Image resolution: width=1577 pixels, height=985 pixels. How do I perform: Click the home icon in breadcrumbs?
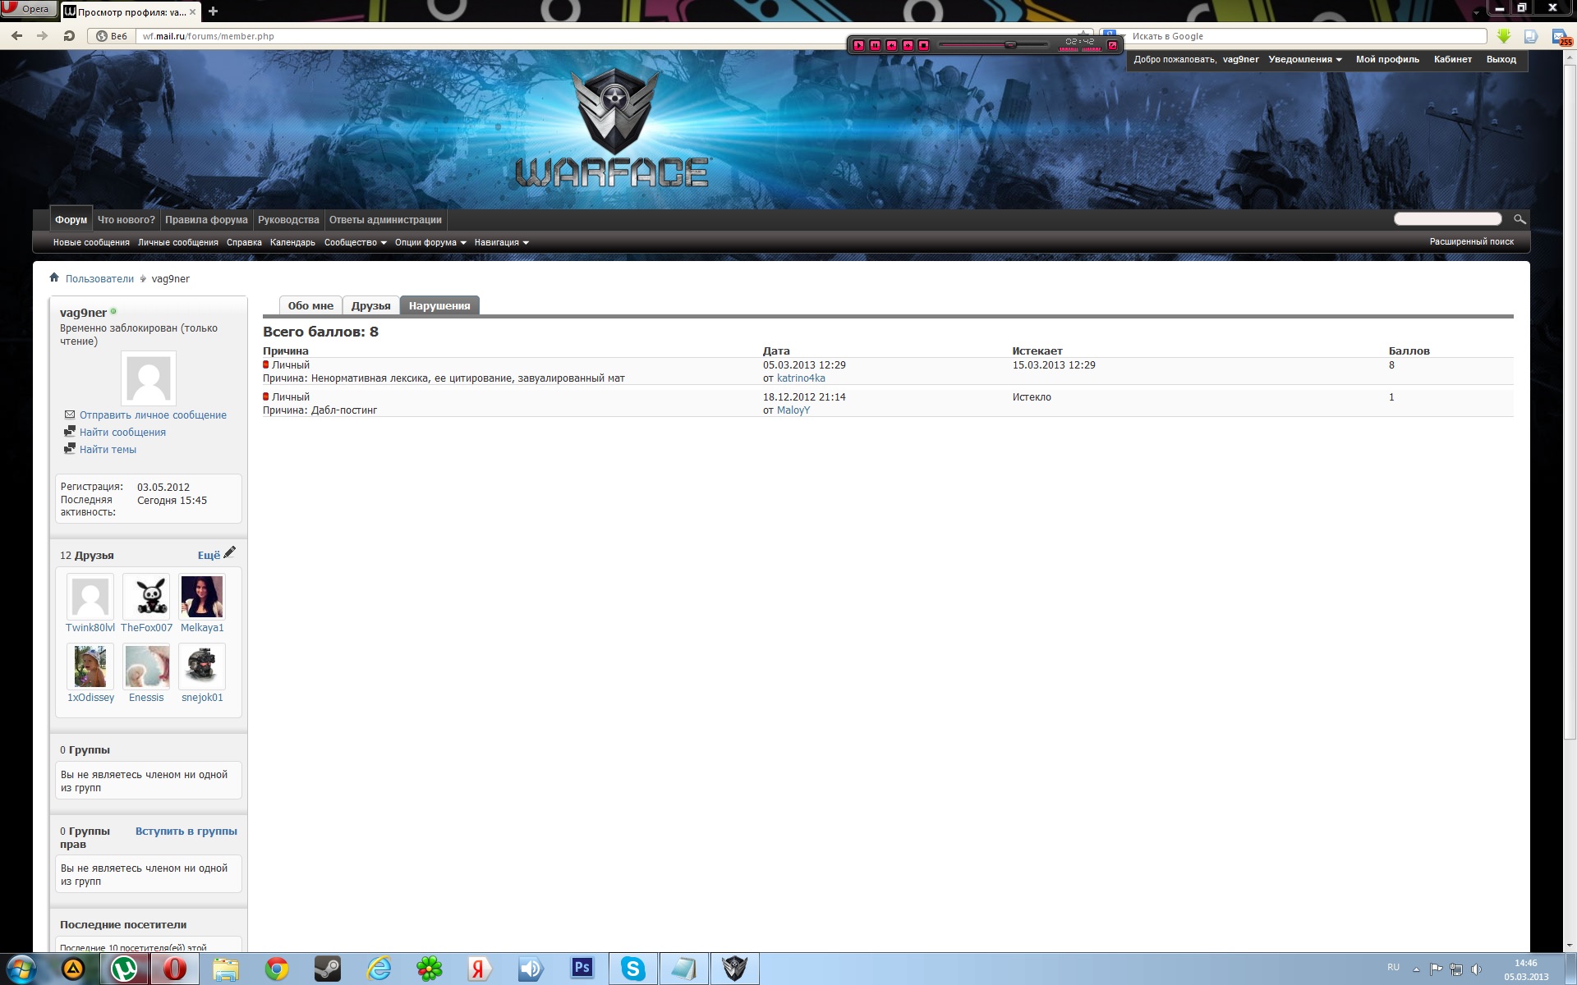pyautogui.click(x=54, y=277)
